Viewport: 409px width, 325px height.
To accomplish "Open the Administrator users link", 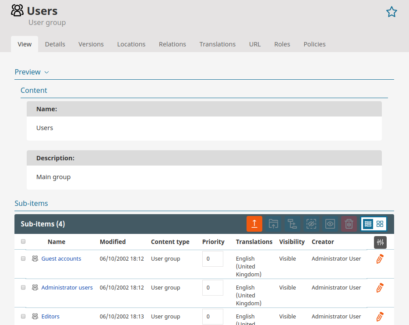I will 67,287.
